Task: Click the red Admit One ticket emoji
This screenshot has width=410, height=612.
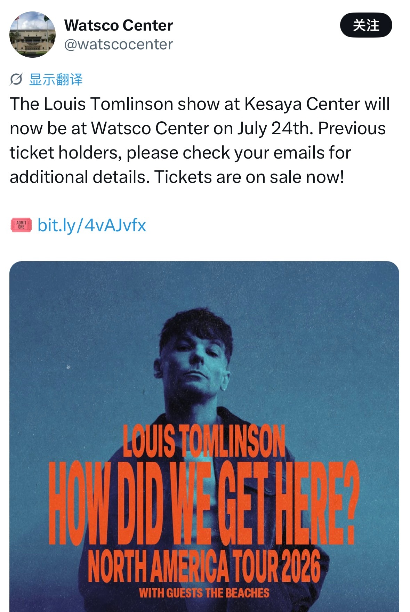Action: [x=21, y=225]
